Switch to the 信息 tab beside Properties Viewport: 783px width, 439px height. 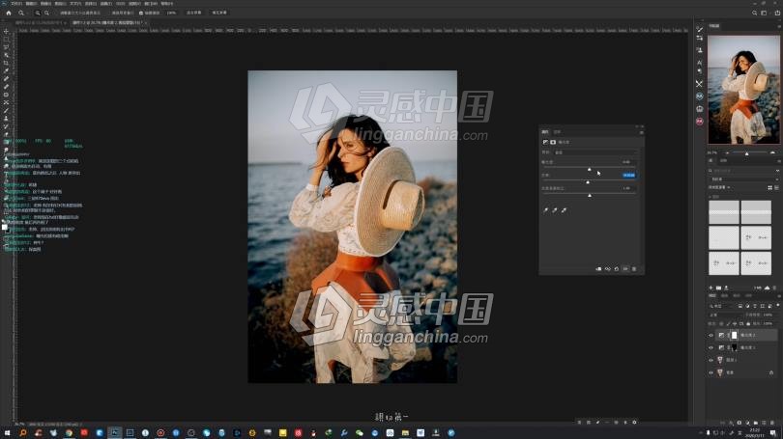[x=558, y=132]
